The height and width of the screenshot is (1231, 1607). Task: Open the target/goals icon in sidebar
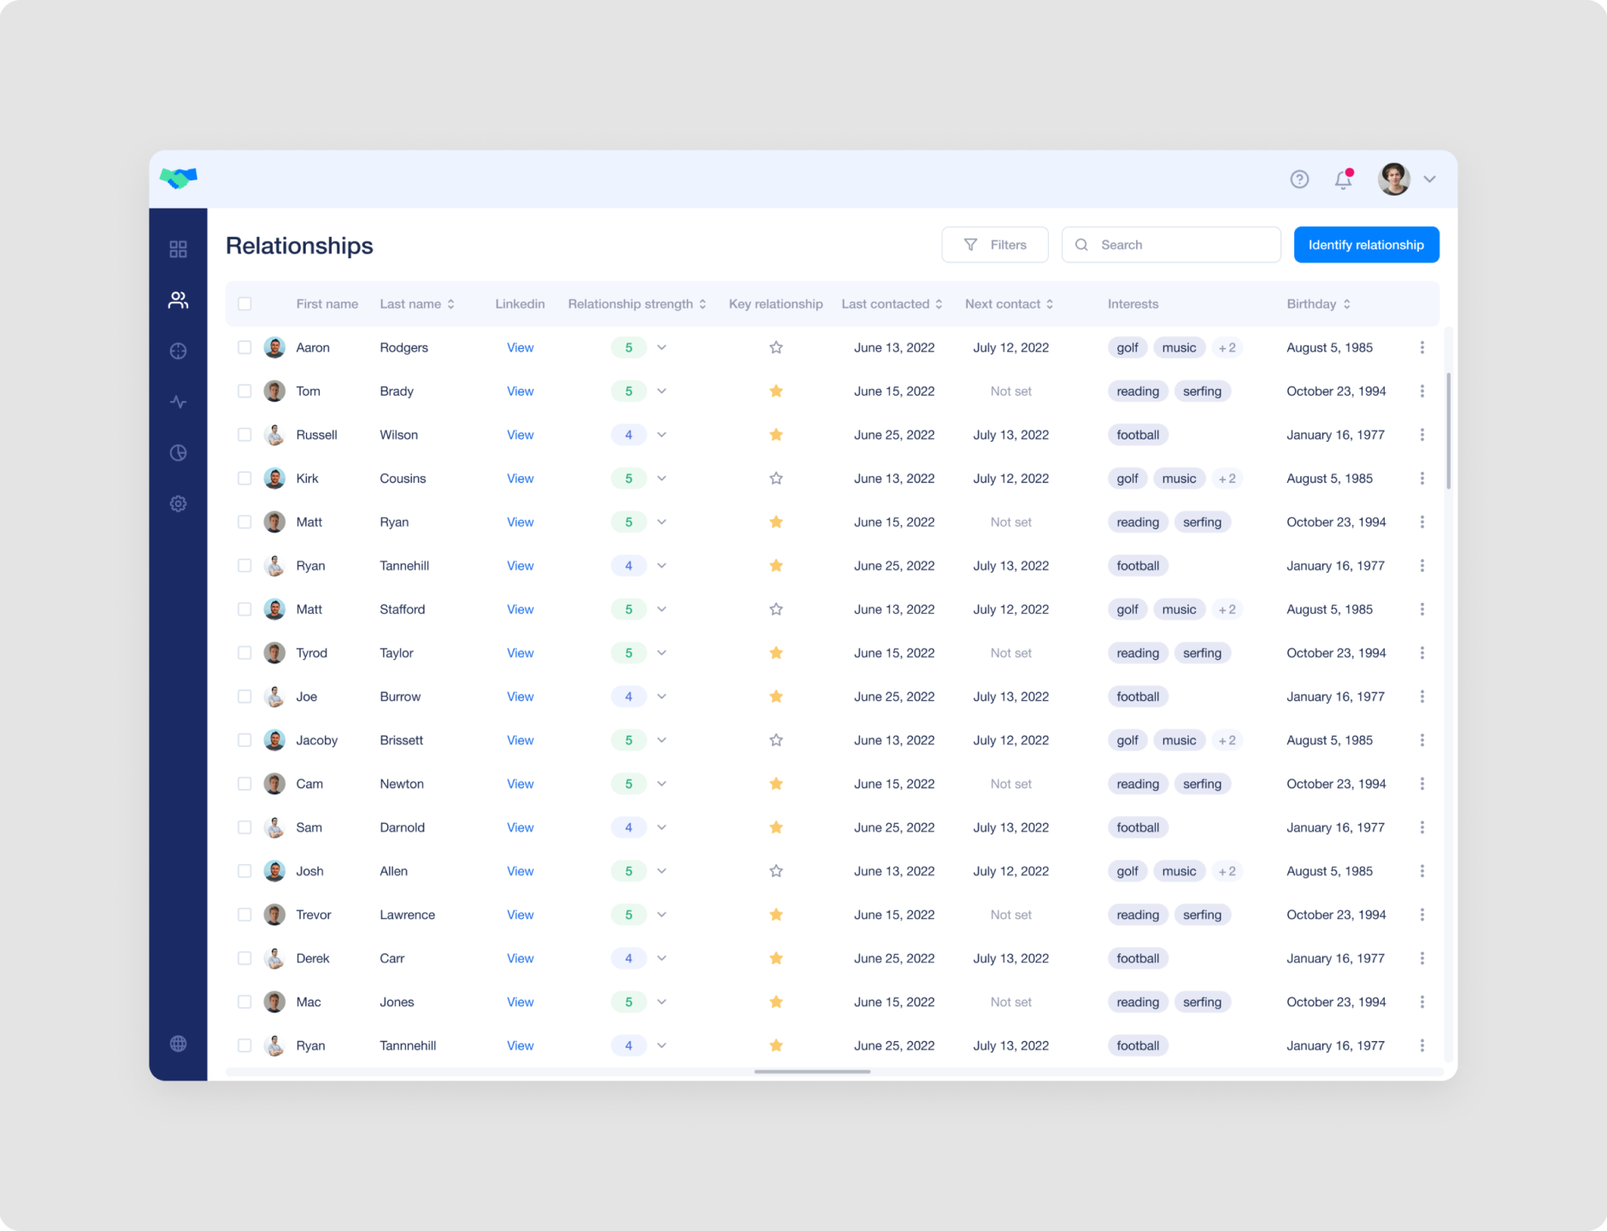pos(178,350)
